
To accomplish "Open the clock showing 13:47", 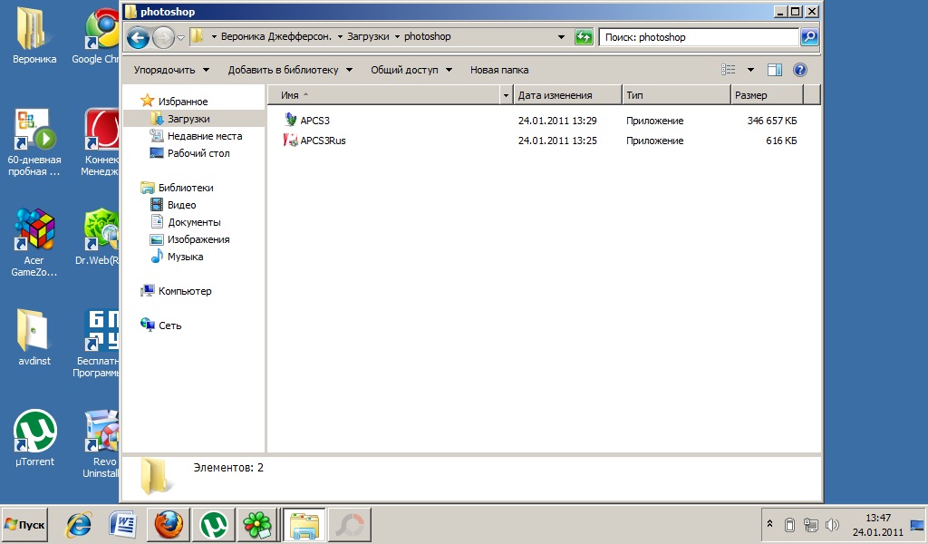I will 877,524.
